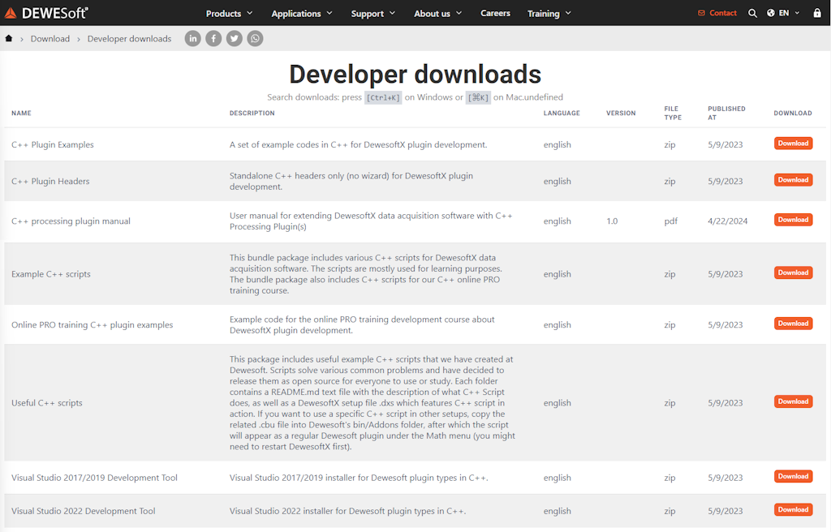
Task: Expand the Training menu
Action: (x=549, y=13)
